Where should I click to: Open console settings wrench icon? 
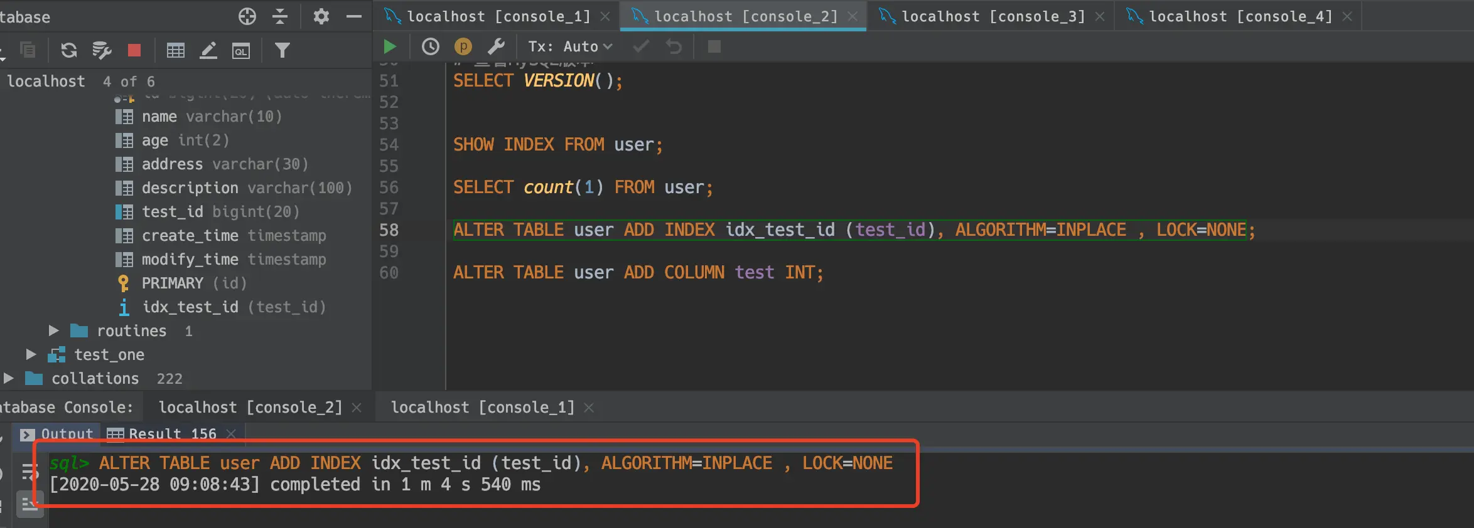pyautogui.click(x=496, y=46)
